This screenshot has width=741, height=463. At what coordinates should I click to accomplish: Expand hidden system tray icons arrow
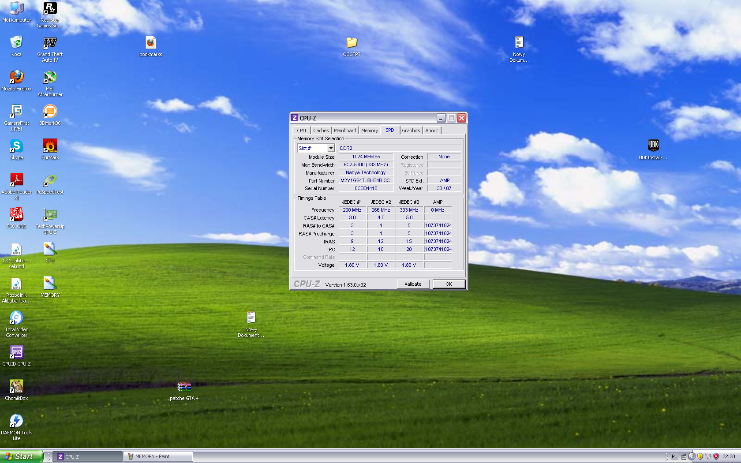click(x=692, y=456)
